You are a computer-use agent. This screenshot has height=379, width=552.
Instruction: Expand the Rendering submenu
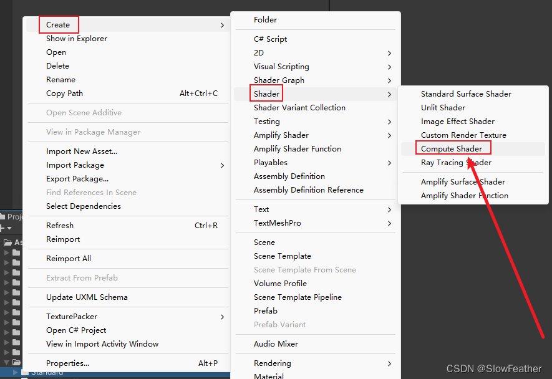(x=273, y=363)
